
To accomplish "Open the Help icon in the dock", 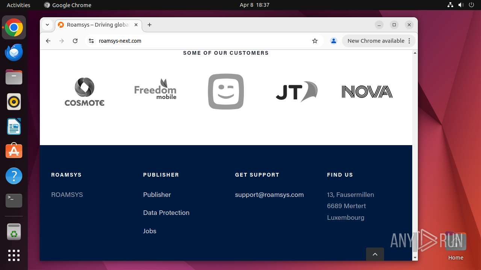I will click(x=14, y=176).
